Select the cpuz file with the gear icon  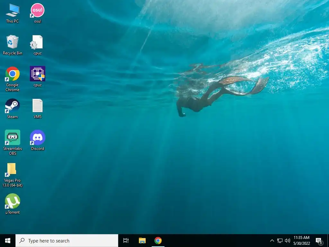[x=38, y=45]
